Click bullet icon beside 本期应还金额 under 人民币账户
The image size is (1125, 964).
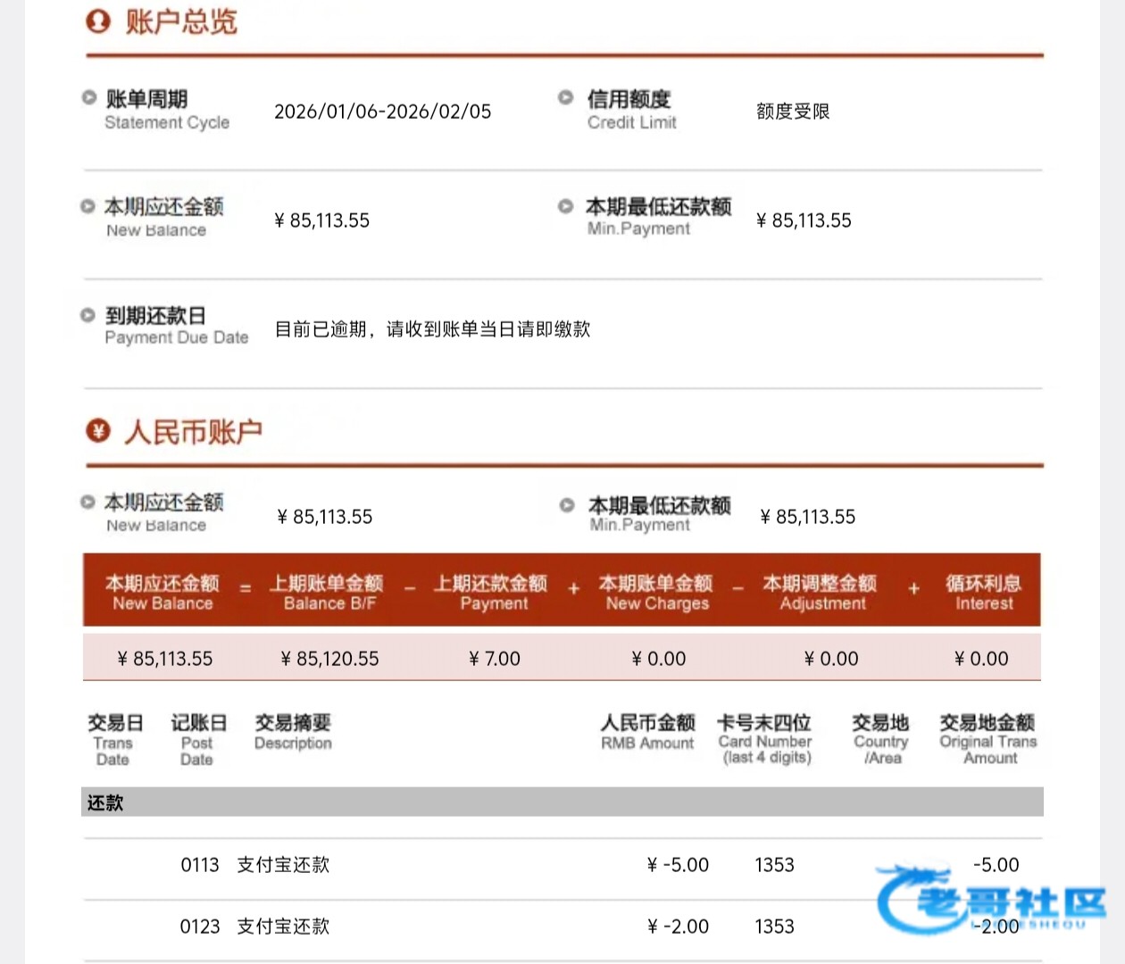click(x=87, y=503)
